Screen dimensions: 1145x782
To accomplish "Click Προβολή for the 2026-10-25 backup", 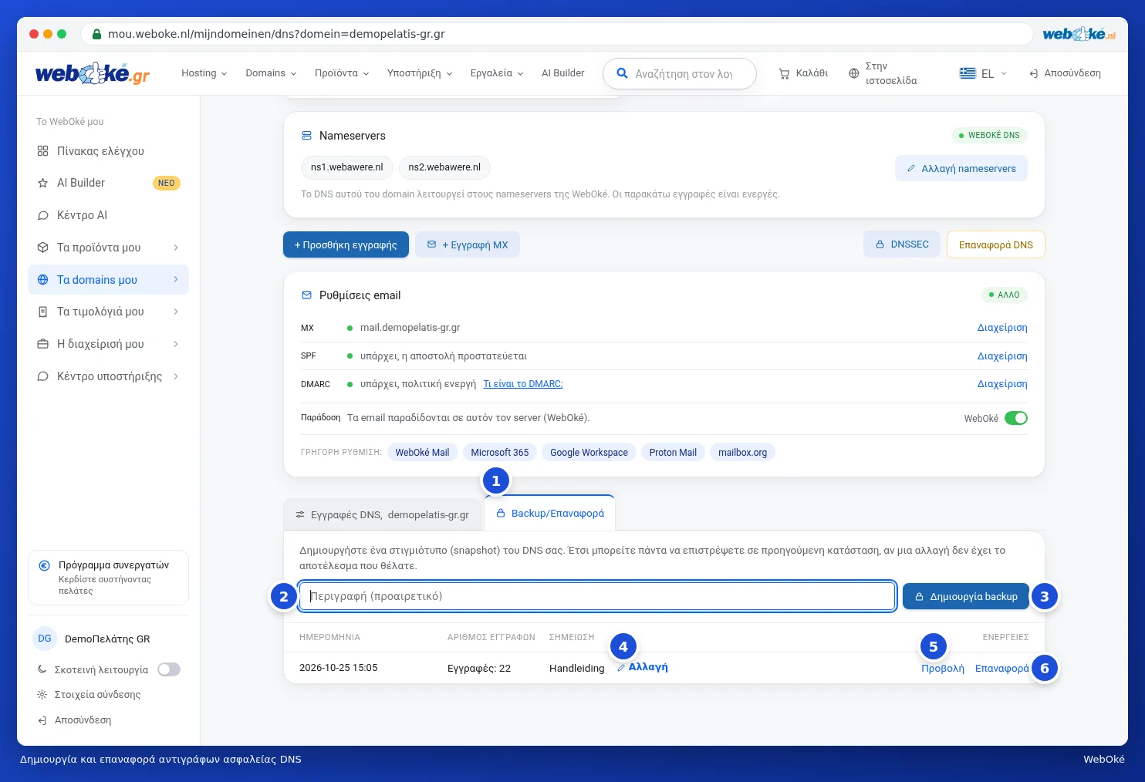I will [943, 668].
